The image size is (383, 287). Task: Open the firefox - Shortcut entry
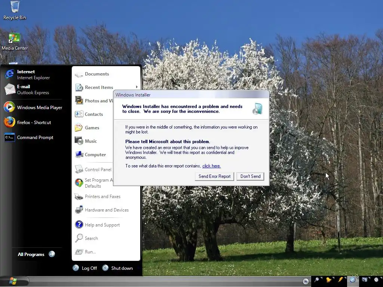click(x=28, y=122)
